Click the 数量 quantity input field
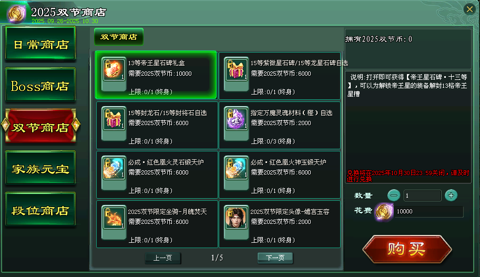This screenshot has width=480, height=277. click(423, 196)
